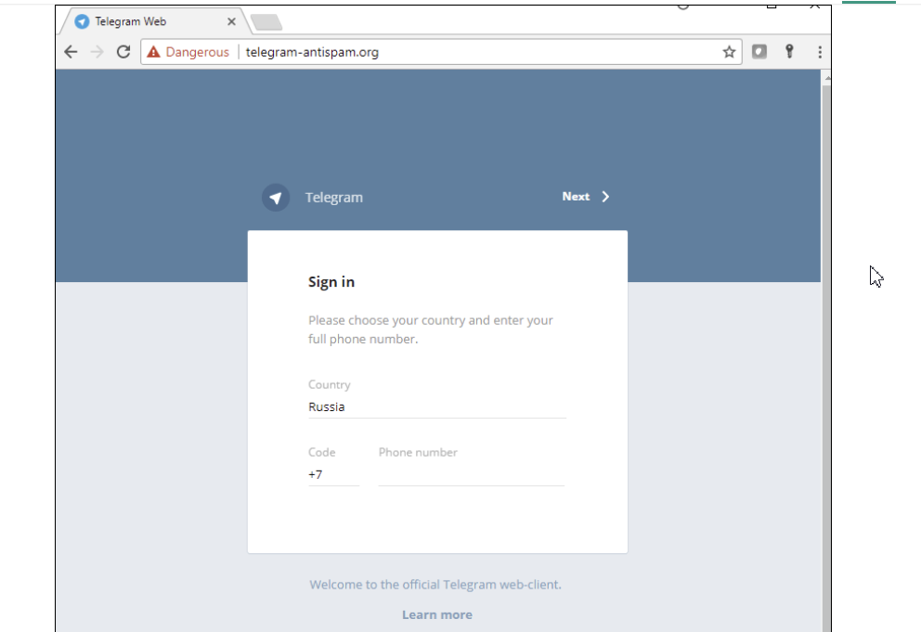921x632 pixels.
Task: Click the Telegram header title text
Action: [x=334, y=198]
